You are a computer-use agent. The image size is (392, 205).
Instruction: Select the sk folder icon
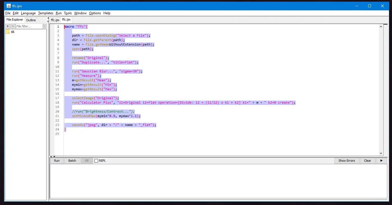8,32
